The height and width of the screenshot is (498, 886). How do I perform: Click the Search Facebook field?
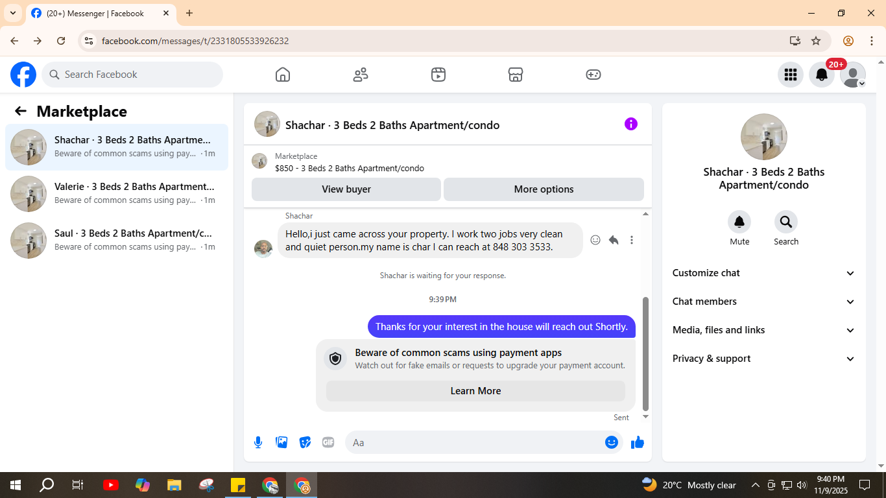132,75
